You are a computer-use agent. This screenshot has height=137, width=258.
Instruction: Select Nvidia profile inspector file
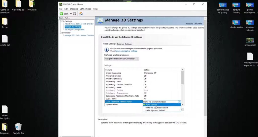[250, 59]
